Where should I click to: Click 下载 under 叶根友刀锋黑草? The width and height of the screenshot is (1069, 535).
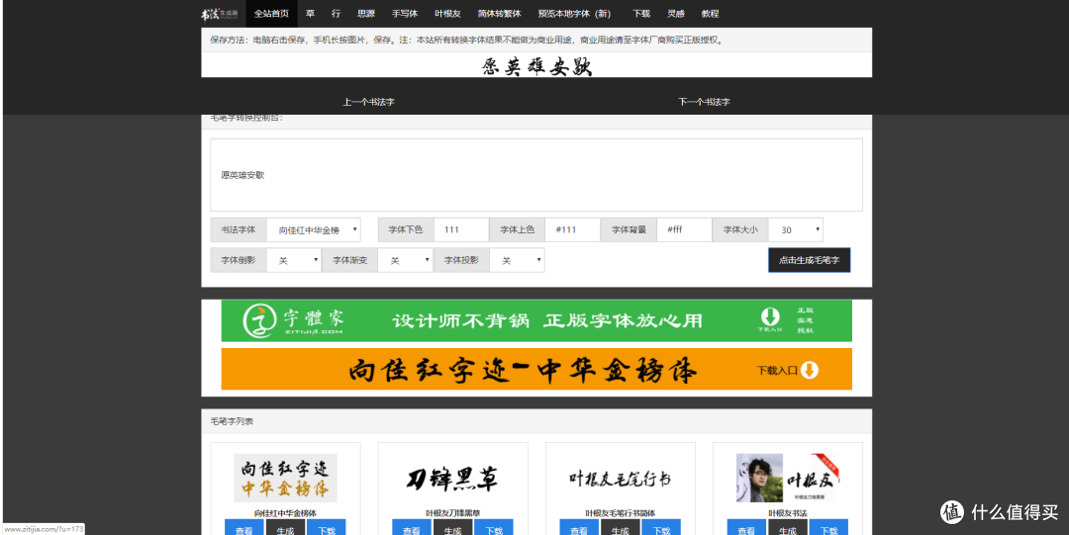tap(494, 529)
